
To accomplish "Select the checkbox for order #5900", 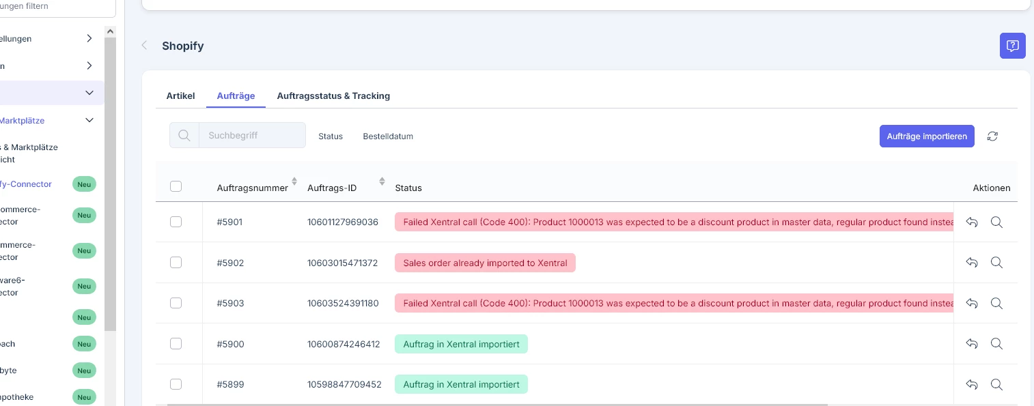I will point(176,344).
